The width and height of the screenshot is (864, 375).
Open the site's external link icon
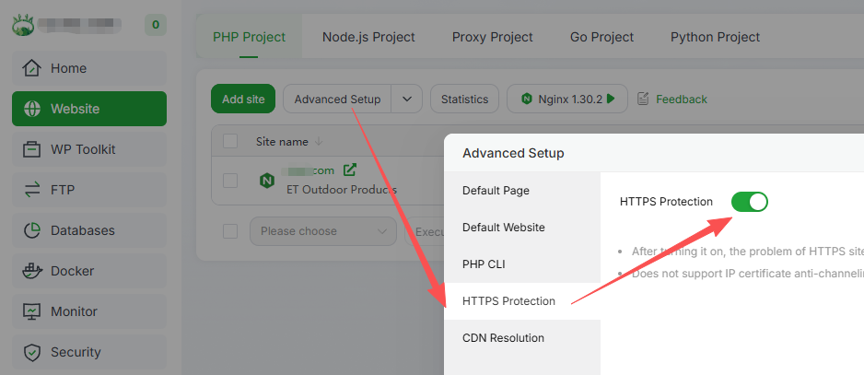click(x=349, y=170)
